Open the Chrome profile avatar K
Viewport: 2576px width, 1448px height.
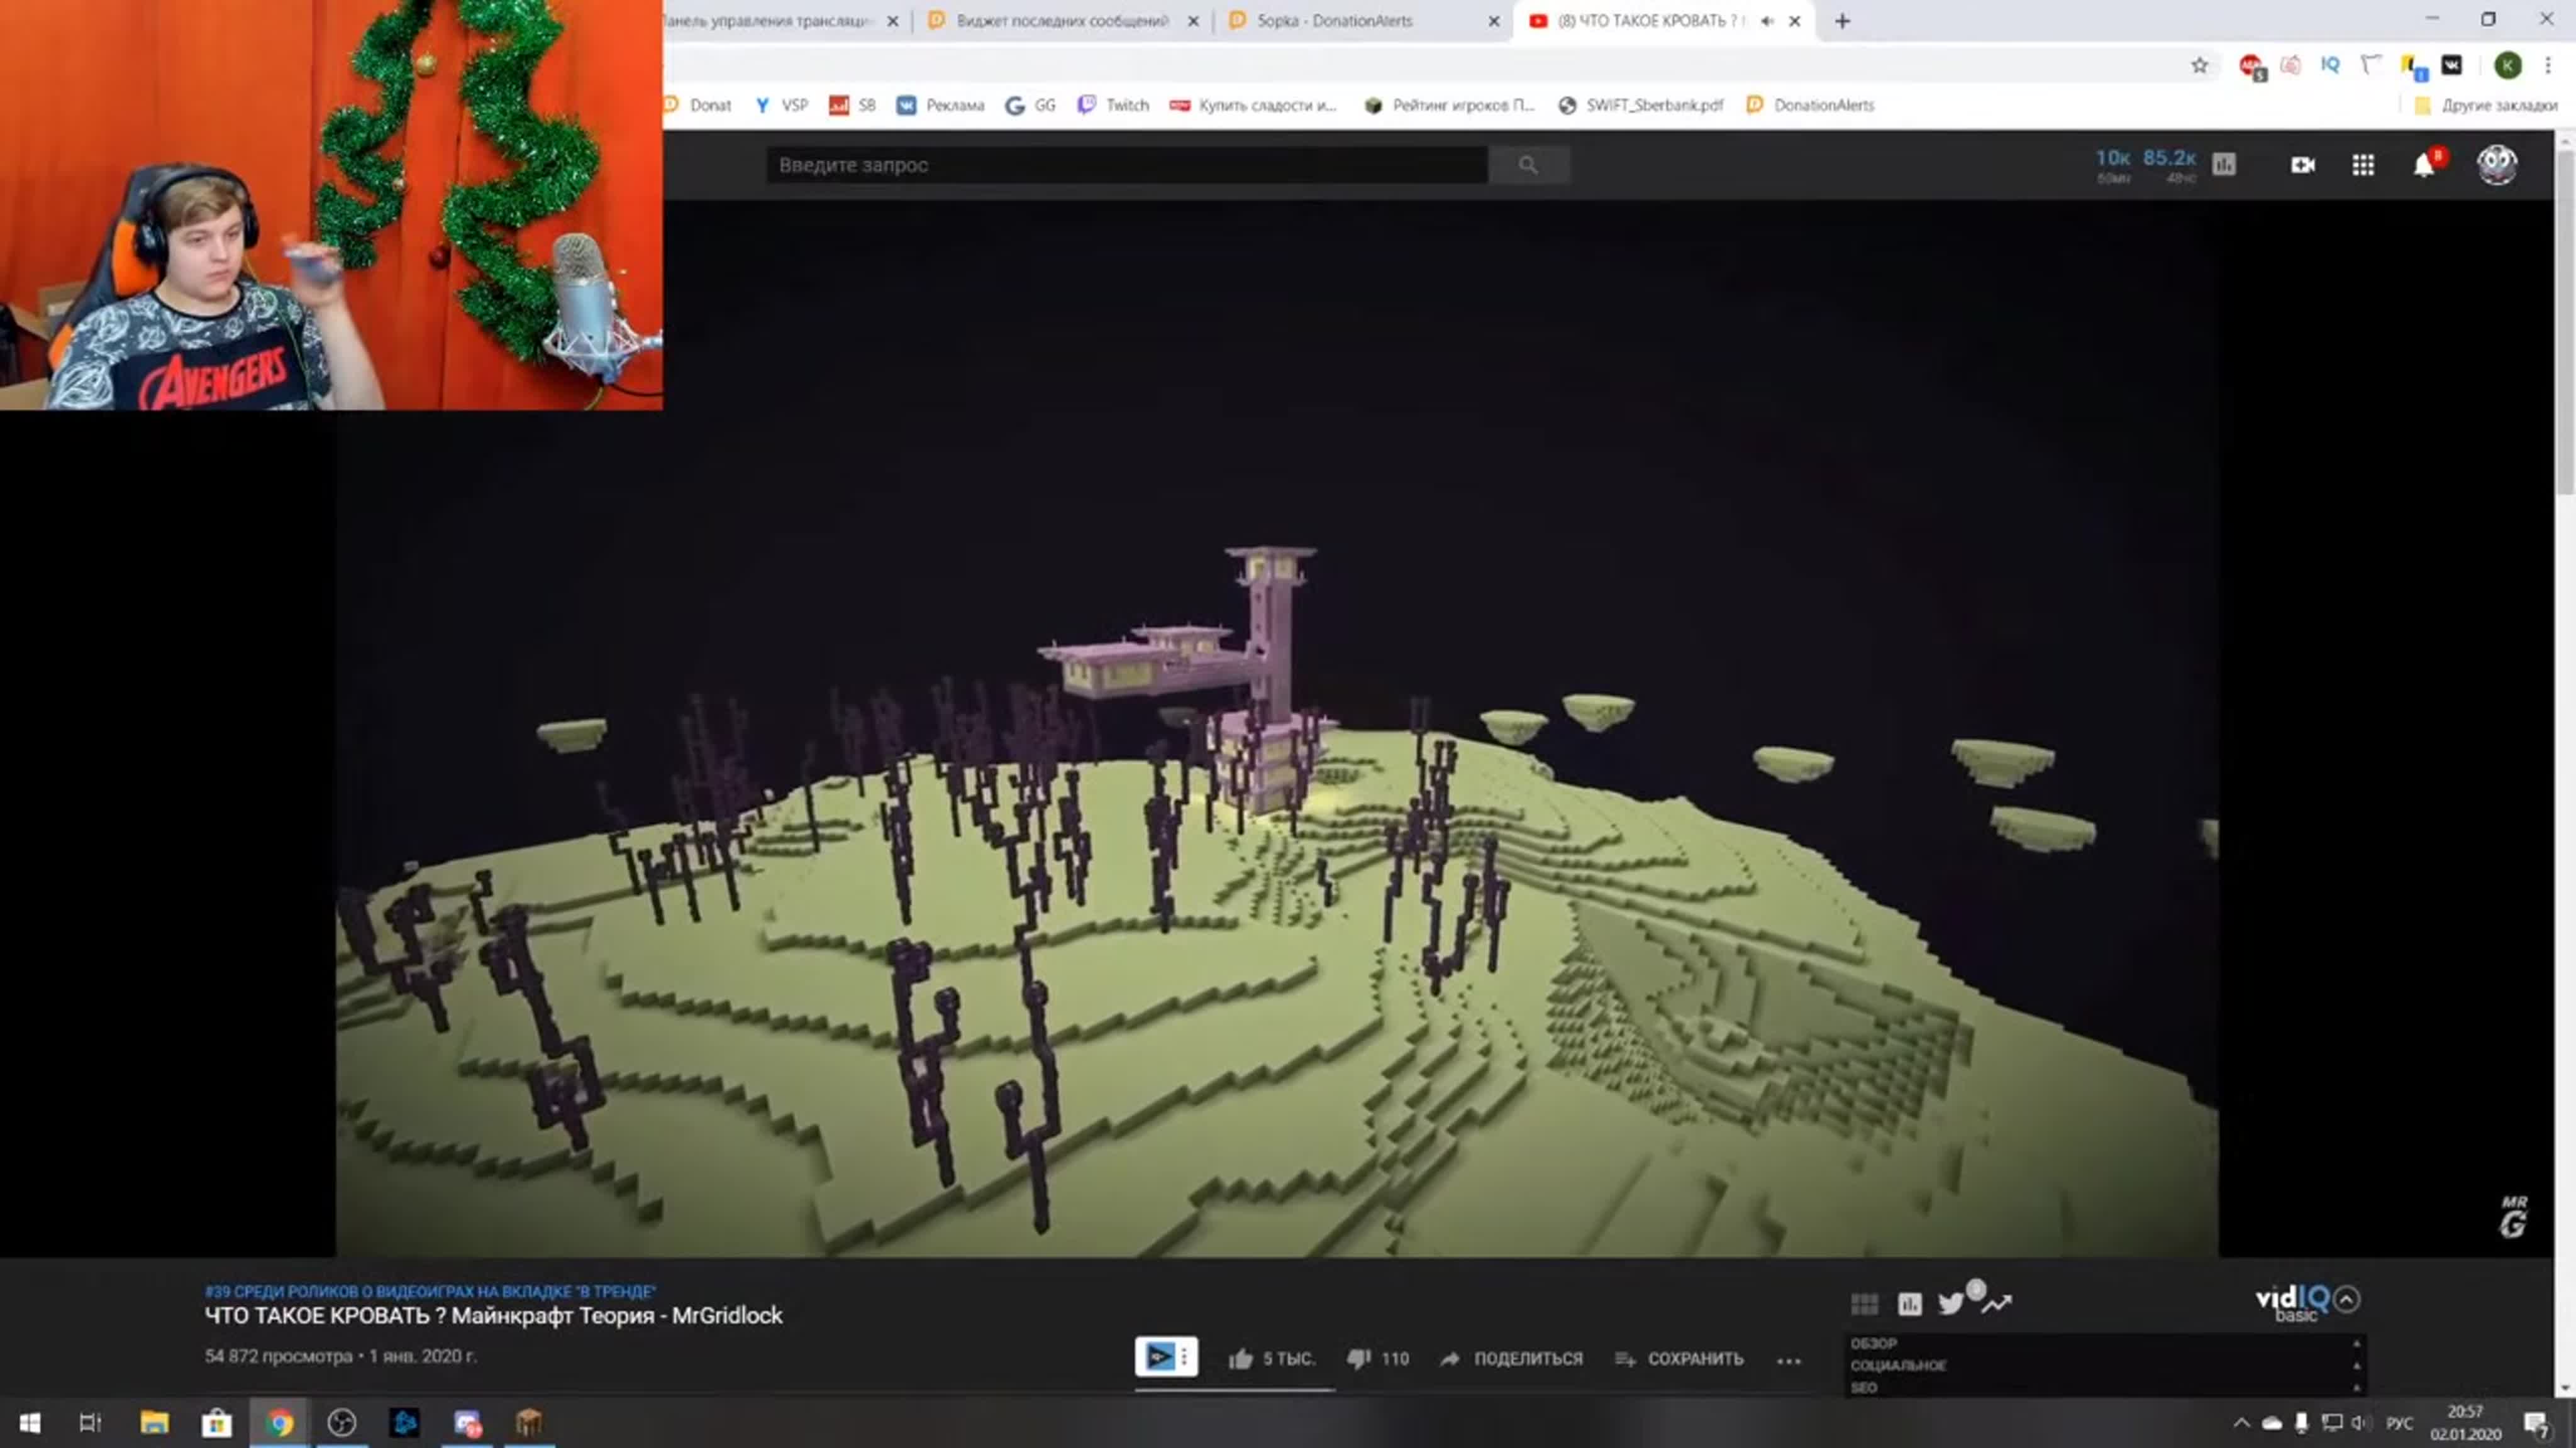(x=2507, y=65)
